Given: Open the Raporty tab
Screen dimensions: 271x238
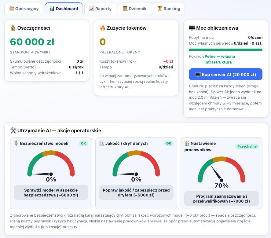Looking at the screenshot, I should click(100, 8).
